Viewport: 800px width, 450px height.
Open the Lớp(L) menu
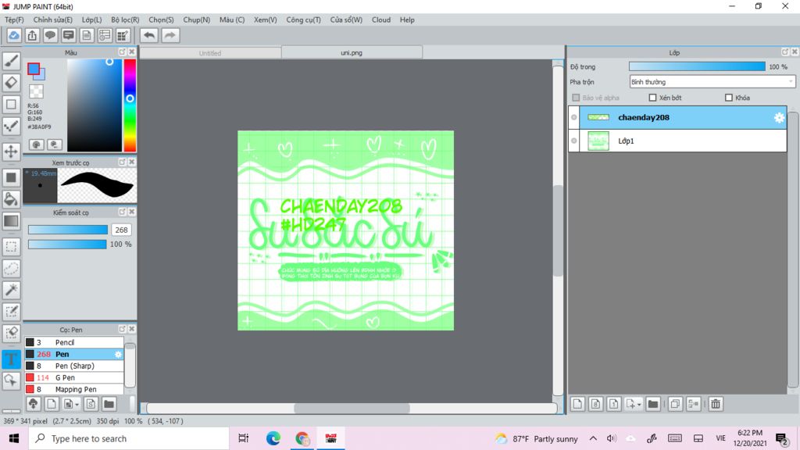(92, 20)
